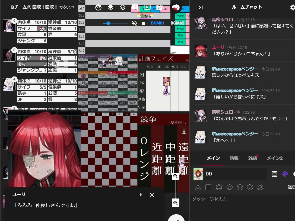295x221 pixels.
Task: Roll the D4 tetrahedron die
Action: click(x=198, y=187)
